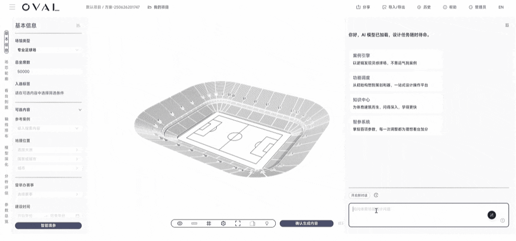Open the 选择赛事 event dropdown

pyautogui.click(x=48, y=194)
